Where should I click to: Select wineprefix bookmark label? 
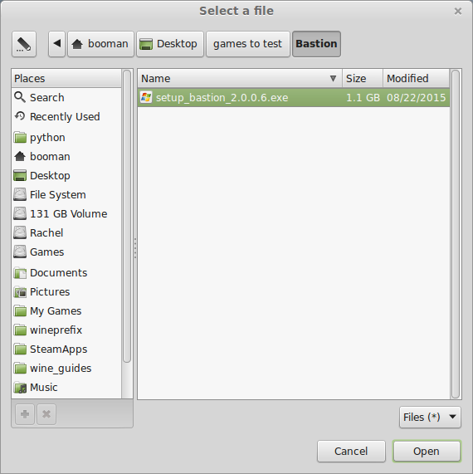coord(56,330)
